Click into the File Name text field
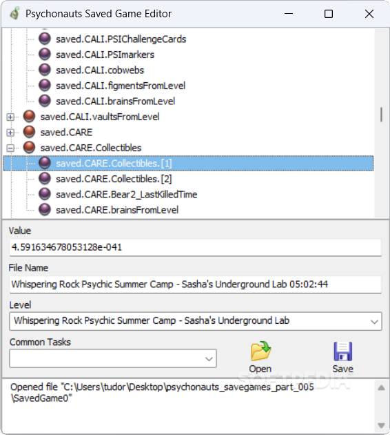The width and height of the screenshot is (390, 435). [x=196, y=284]
